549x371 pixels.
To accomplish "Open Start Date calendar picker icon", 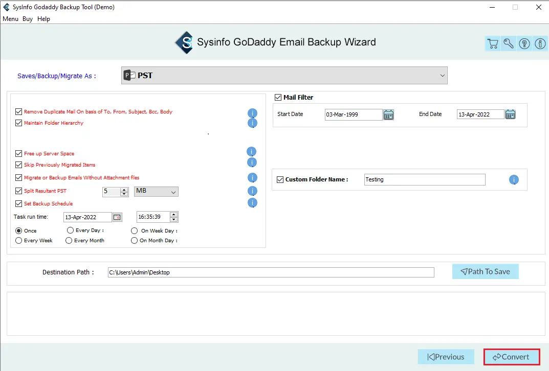I will pyautogui.click(x=388, y=114).
